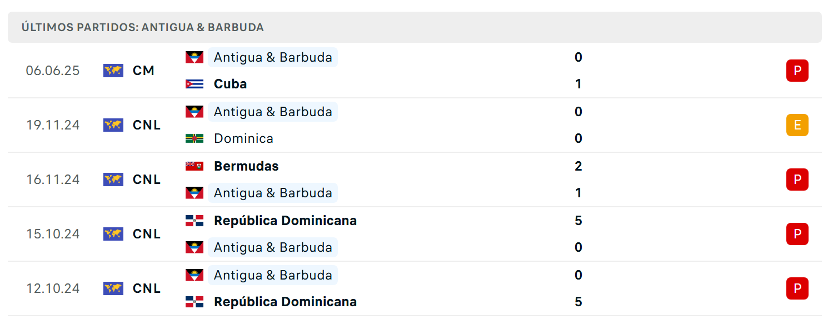This screenshot has height=324, width=828.
Task: Click Antigua & Barbuda flag in 12.10.24 match
Action: pyautogui.click(x=194, y=275)
